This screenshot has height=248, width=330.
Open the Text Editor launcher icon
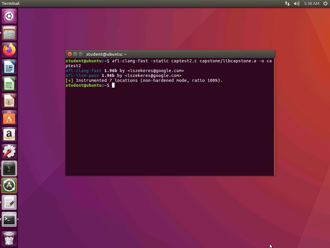click(9, 202)
